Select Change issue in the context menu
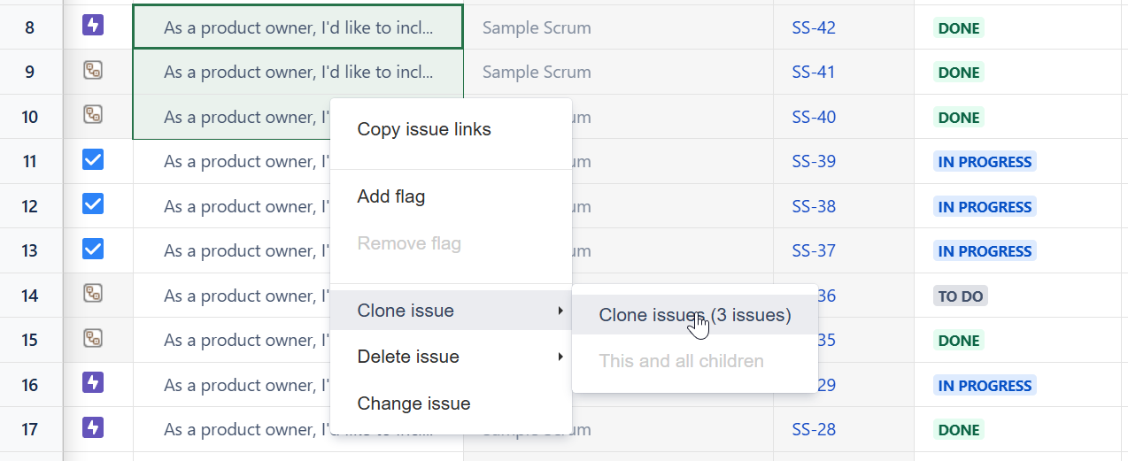 [413, 403]
